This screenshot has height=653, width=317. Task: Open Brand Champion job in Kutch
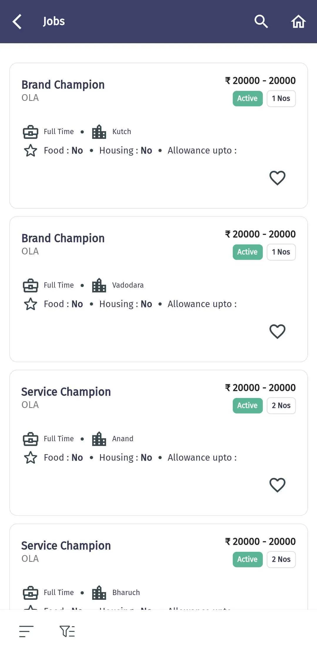pos(158,136)
